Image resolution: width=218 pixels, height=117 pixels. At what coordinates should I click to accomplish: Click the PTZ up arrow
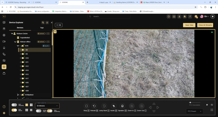point(154,104)
